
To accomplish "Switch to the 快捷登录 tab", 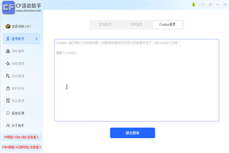I will (105, 24).
